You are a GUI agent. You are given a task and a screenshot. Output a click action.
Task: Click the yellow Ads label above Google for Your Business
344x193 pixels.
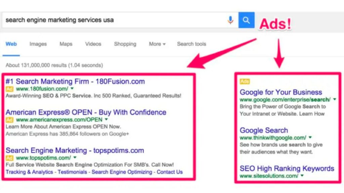pyautogui.click(x=245, y=81)
